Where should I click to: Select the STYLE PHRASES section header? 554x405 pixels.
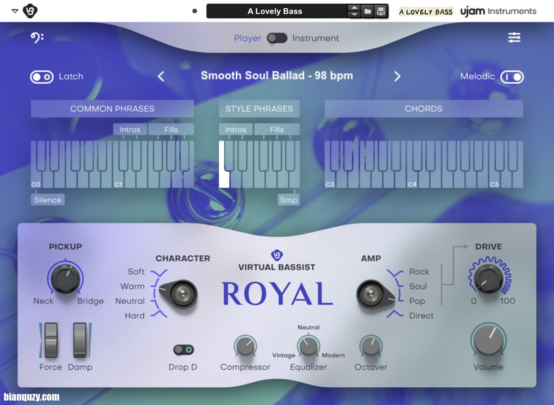259,109
